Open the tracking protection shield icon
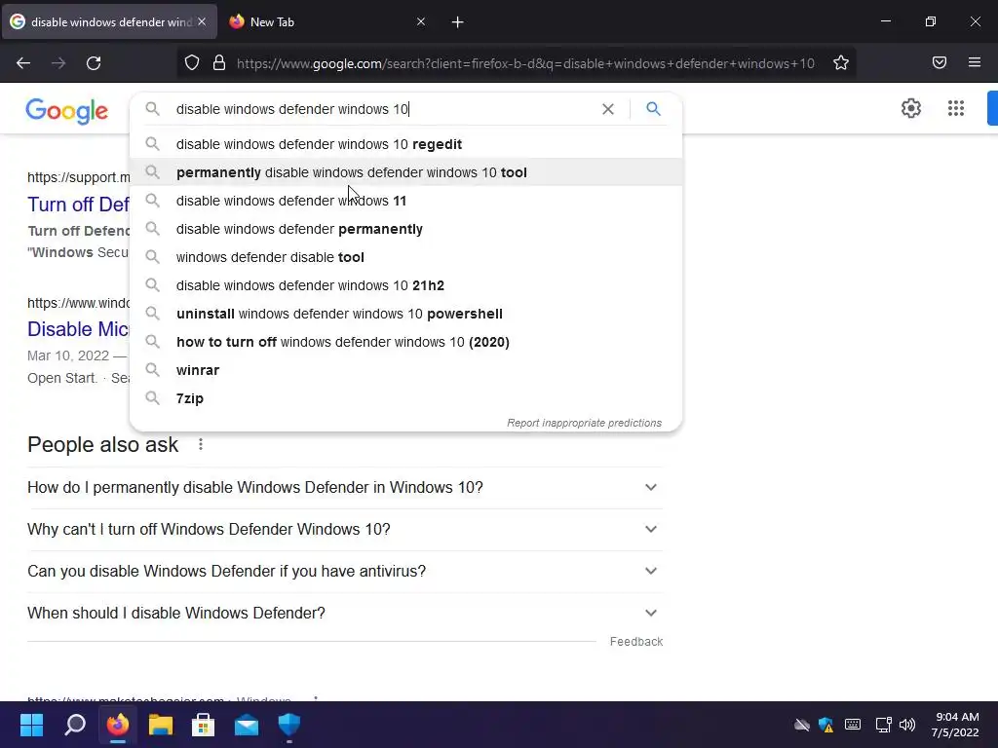The image size is (998, 748). [192, 63]
